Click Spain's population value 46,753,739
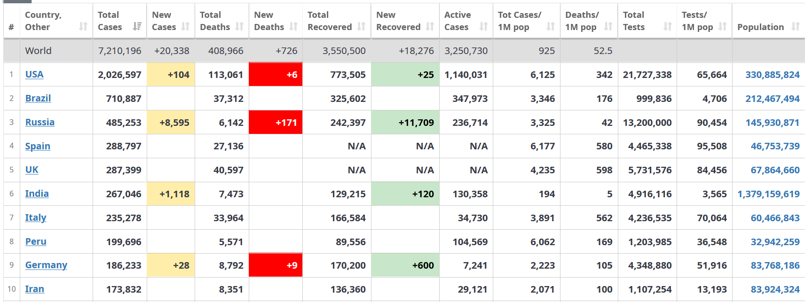This screenshot has height=302, width=805. click(x=775, y=146)
